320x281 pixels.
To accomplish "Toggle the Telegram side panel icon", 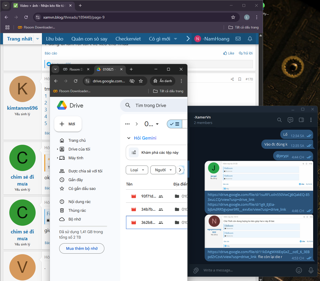I will pos(301,120).
